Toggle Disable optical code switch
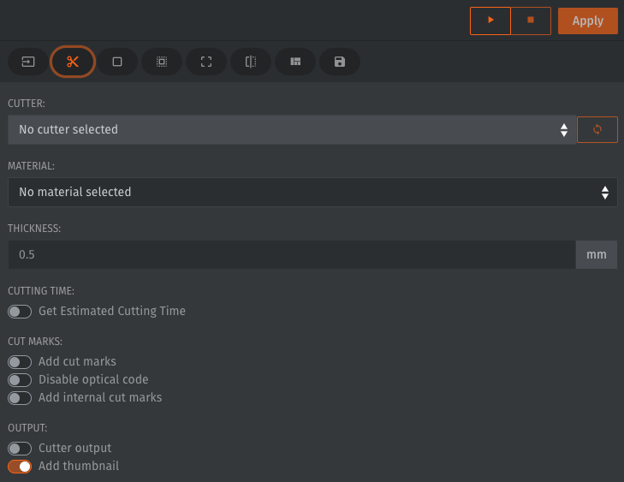Viewport: 624px width, 482px height. [x=20, y=380]
